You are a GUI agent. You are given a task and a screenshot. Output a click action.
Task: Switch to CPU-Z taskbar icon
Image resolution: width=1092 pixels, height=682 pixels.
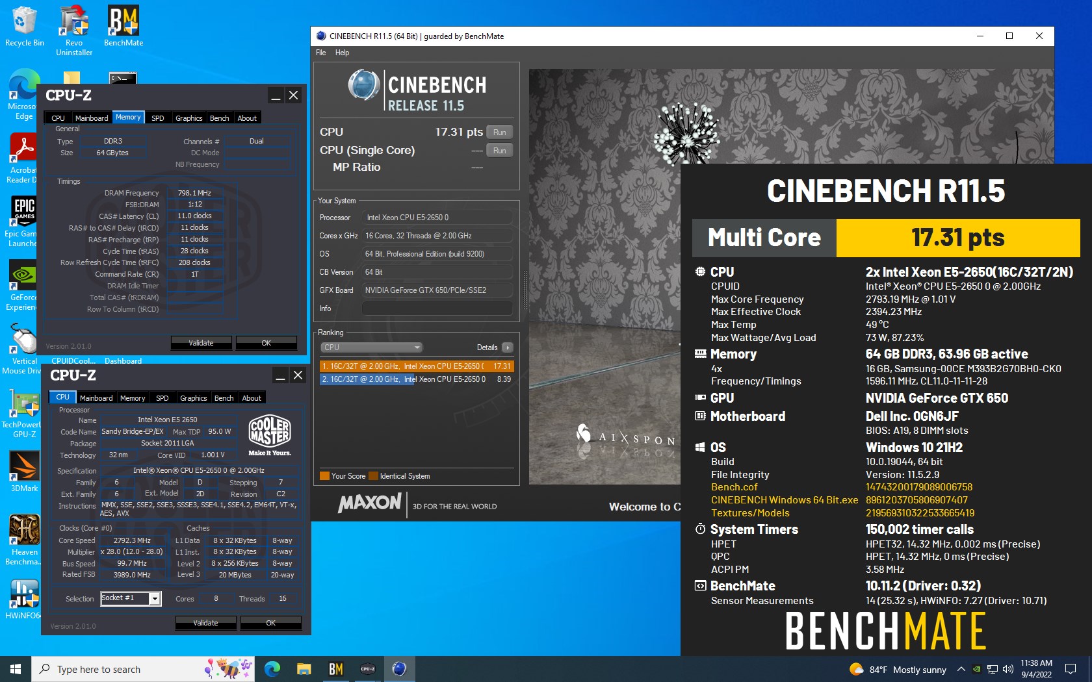pos(367,669)
